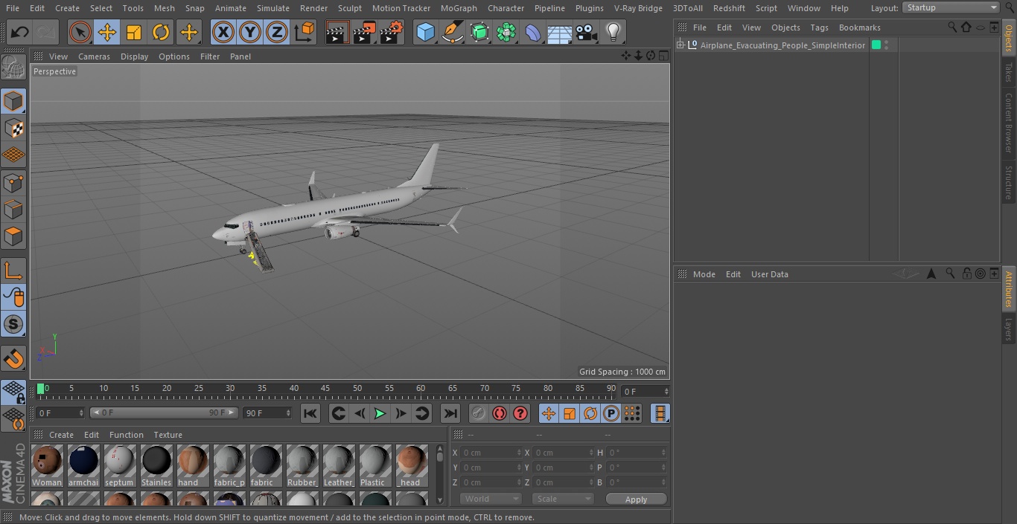This screenshot has height=524, width=1017.
Task: Click material manager vertical scrollbar
Action: pos(440,475)
